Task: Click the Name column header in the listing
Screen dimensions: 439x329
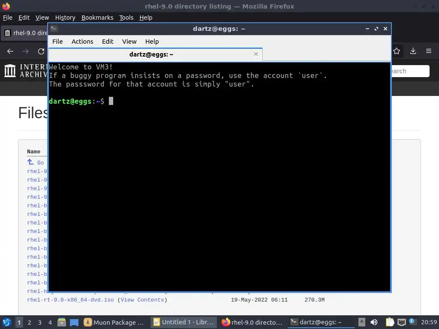Action: point(33,152)
